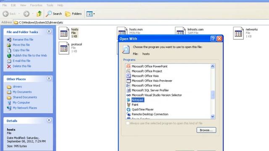Click Delete this file link
The image size is (269, 151).
coord(22,66)
